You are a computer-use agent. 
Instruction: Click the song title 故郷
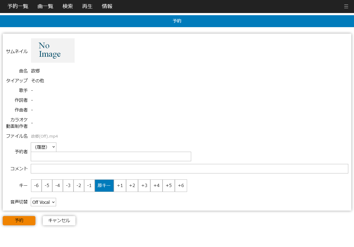pos(35,71)
